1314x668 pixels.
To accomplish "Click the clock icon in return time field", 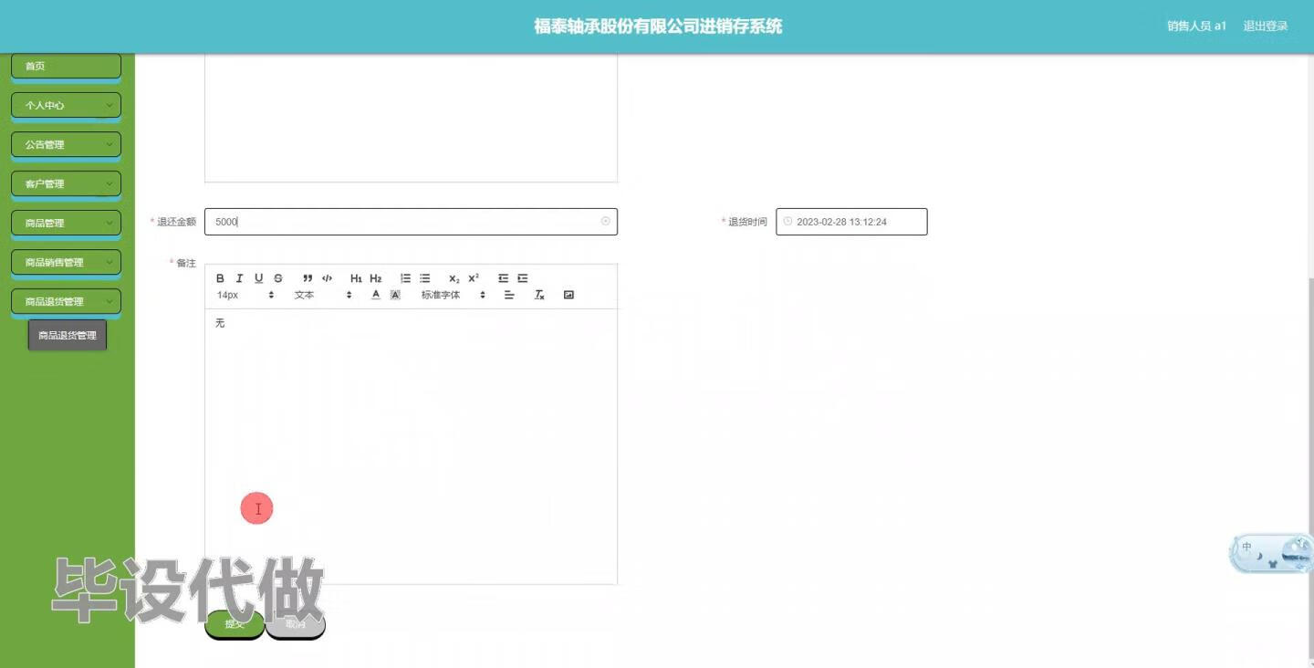I will coord(787,221).
